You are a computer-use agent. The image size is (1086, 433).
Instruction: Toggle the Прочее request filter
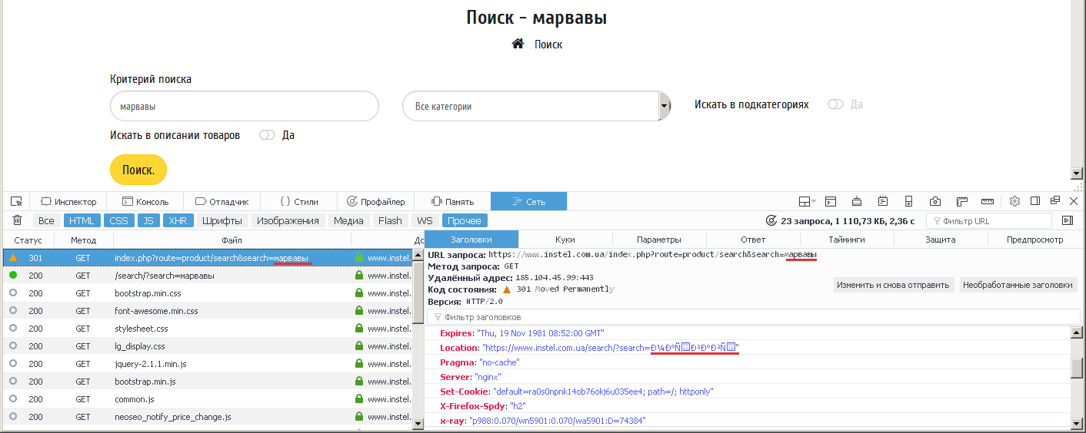[x=465, y=220]
